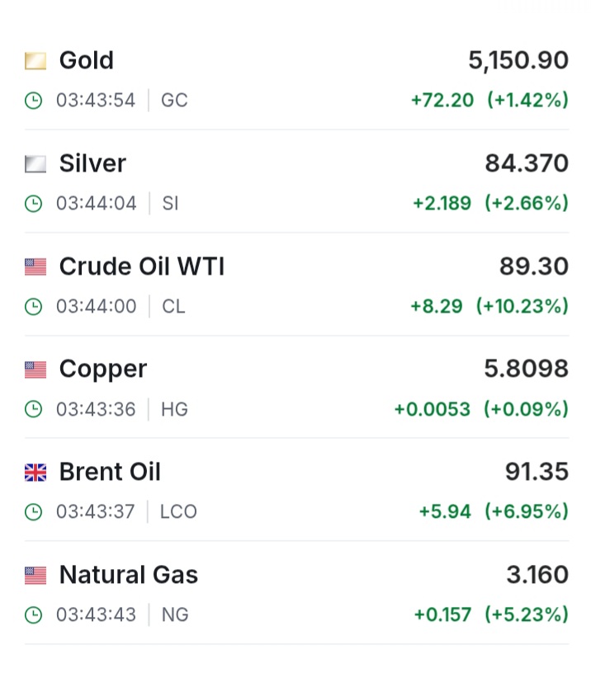The height and width of the screenshot is (673, 591).
Task: Click the US flag beside Crude Oil WTI
Action: (x=35, y=267)
